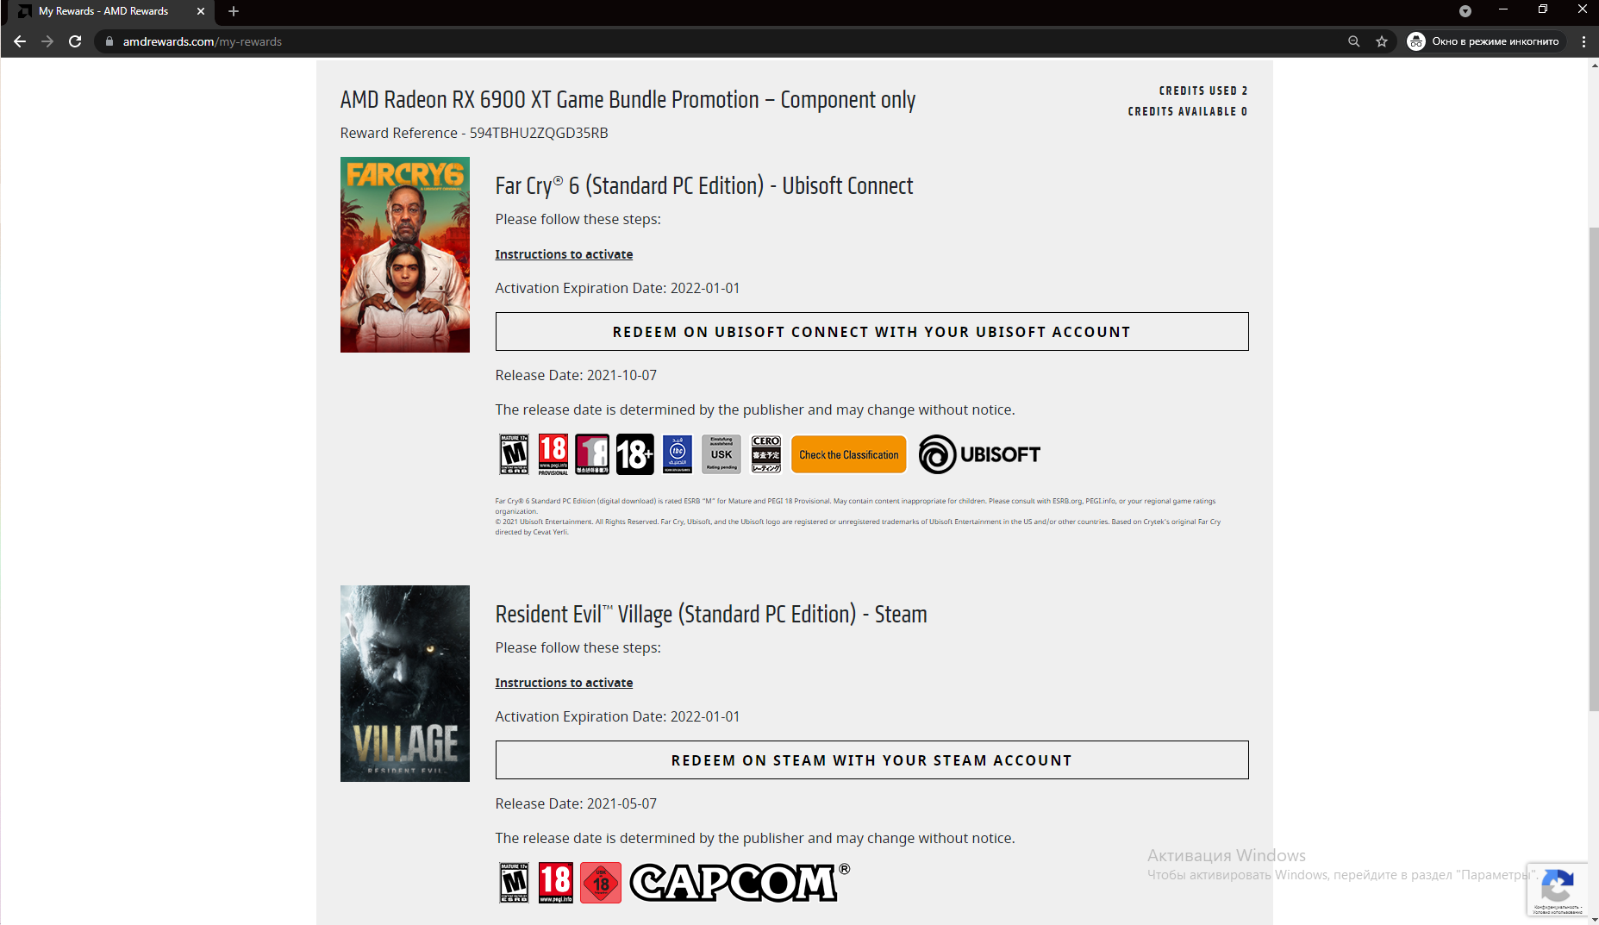Open the zoom magnifier icon in address bar
Screen dimensions: 1599x925
[x=1353, y=41]
